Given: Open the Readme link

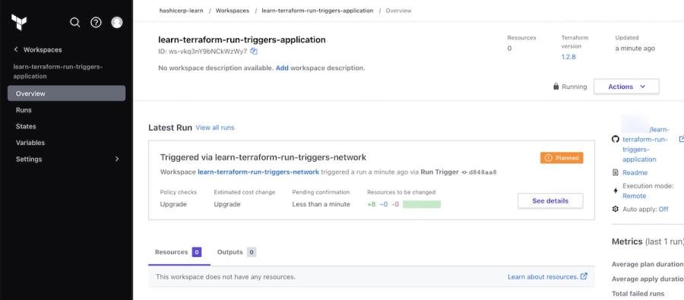Looking at the screenshot, I should (x=635, y=172).
